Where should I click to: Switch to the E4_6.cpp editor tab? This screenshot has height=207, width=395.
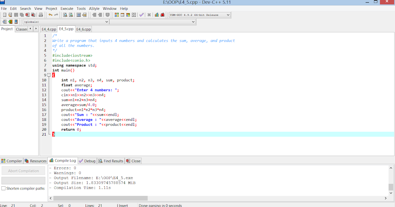84,29
